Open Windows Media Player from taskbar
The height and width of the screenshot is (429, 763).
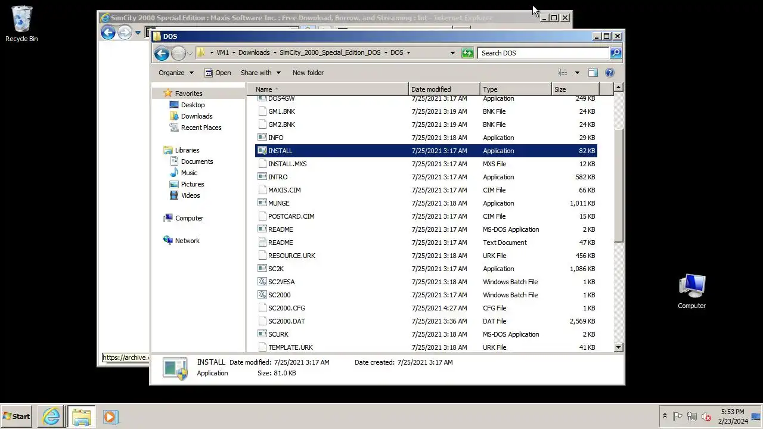(x=110, y=416)
